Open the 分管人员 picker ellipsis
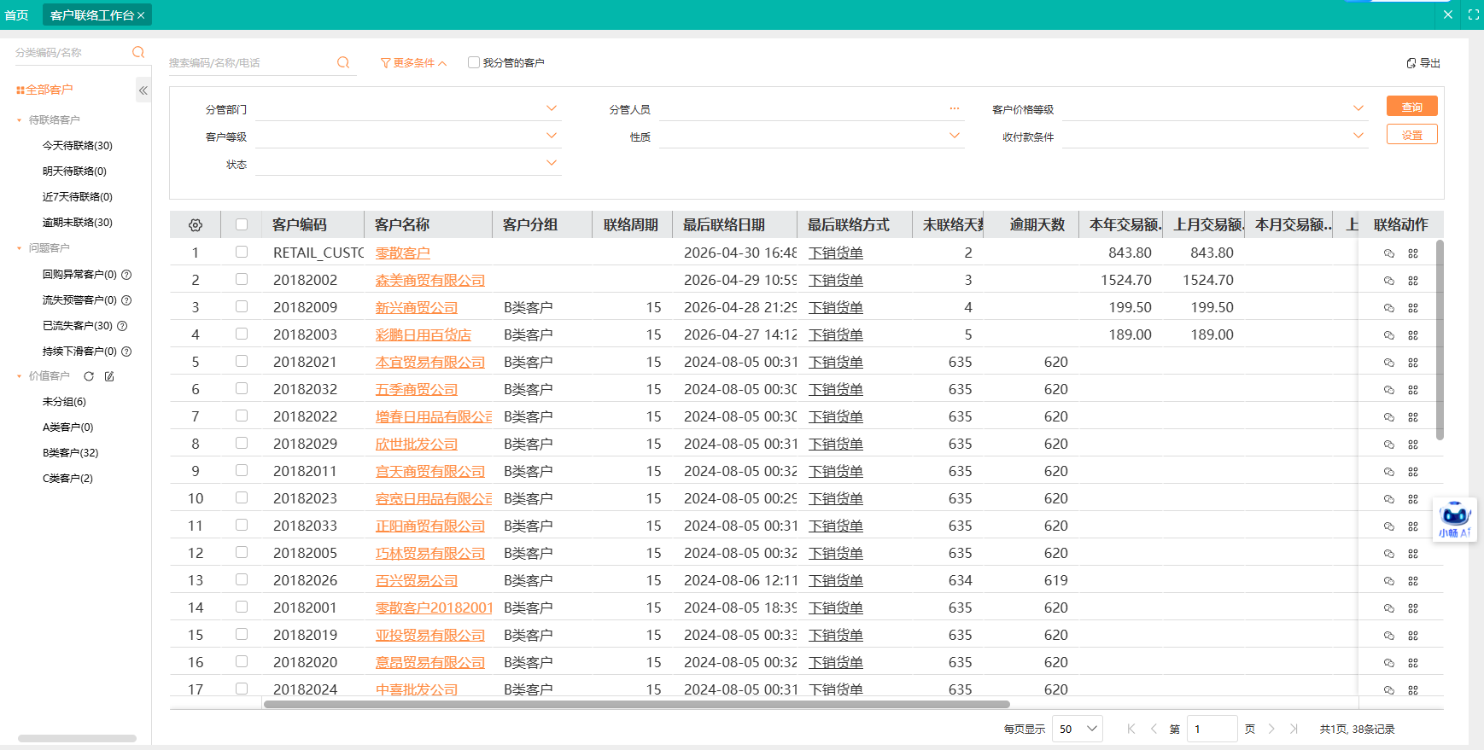The width and height of the screenshot is (1484, 750). tap(955, 108)
